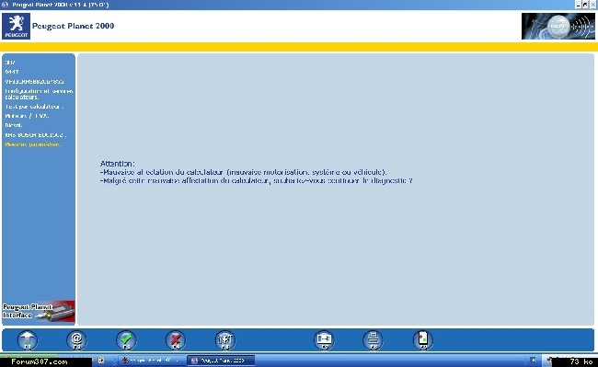Go to Test par calculateur step

tap(34, 107)
